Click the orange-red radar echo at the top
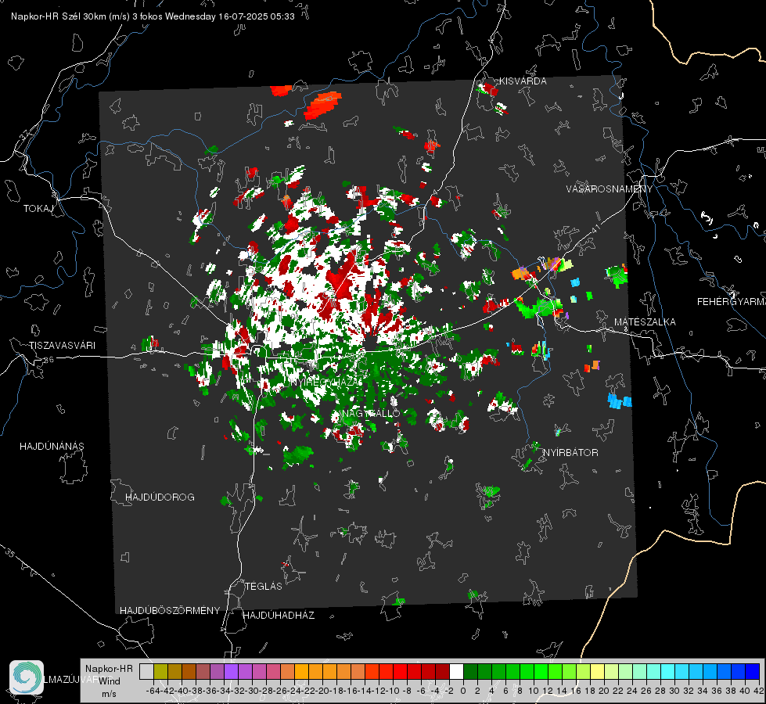The width and height of the screenshot is (766, 704). (322, 106)
